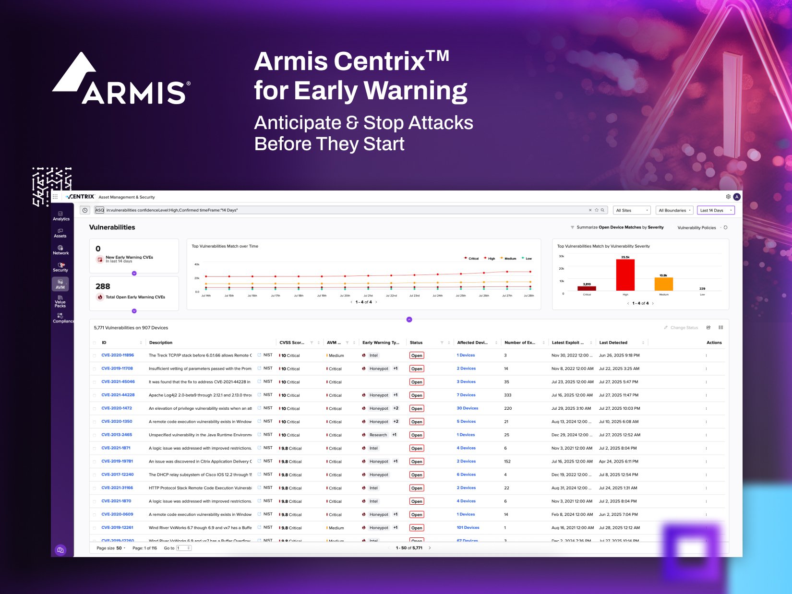The height and width of the screenshot is (594, 792).
Task: Open the app launcher grid icon
Action: point(55,197)
